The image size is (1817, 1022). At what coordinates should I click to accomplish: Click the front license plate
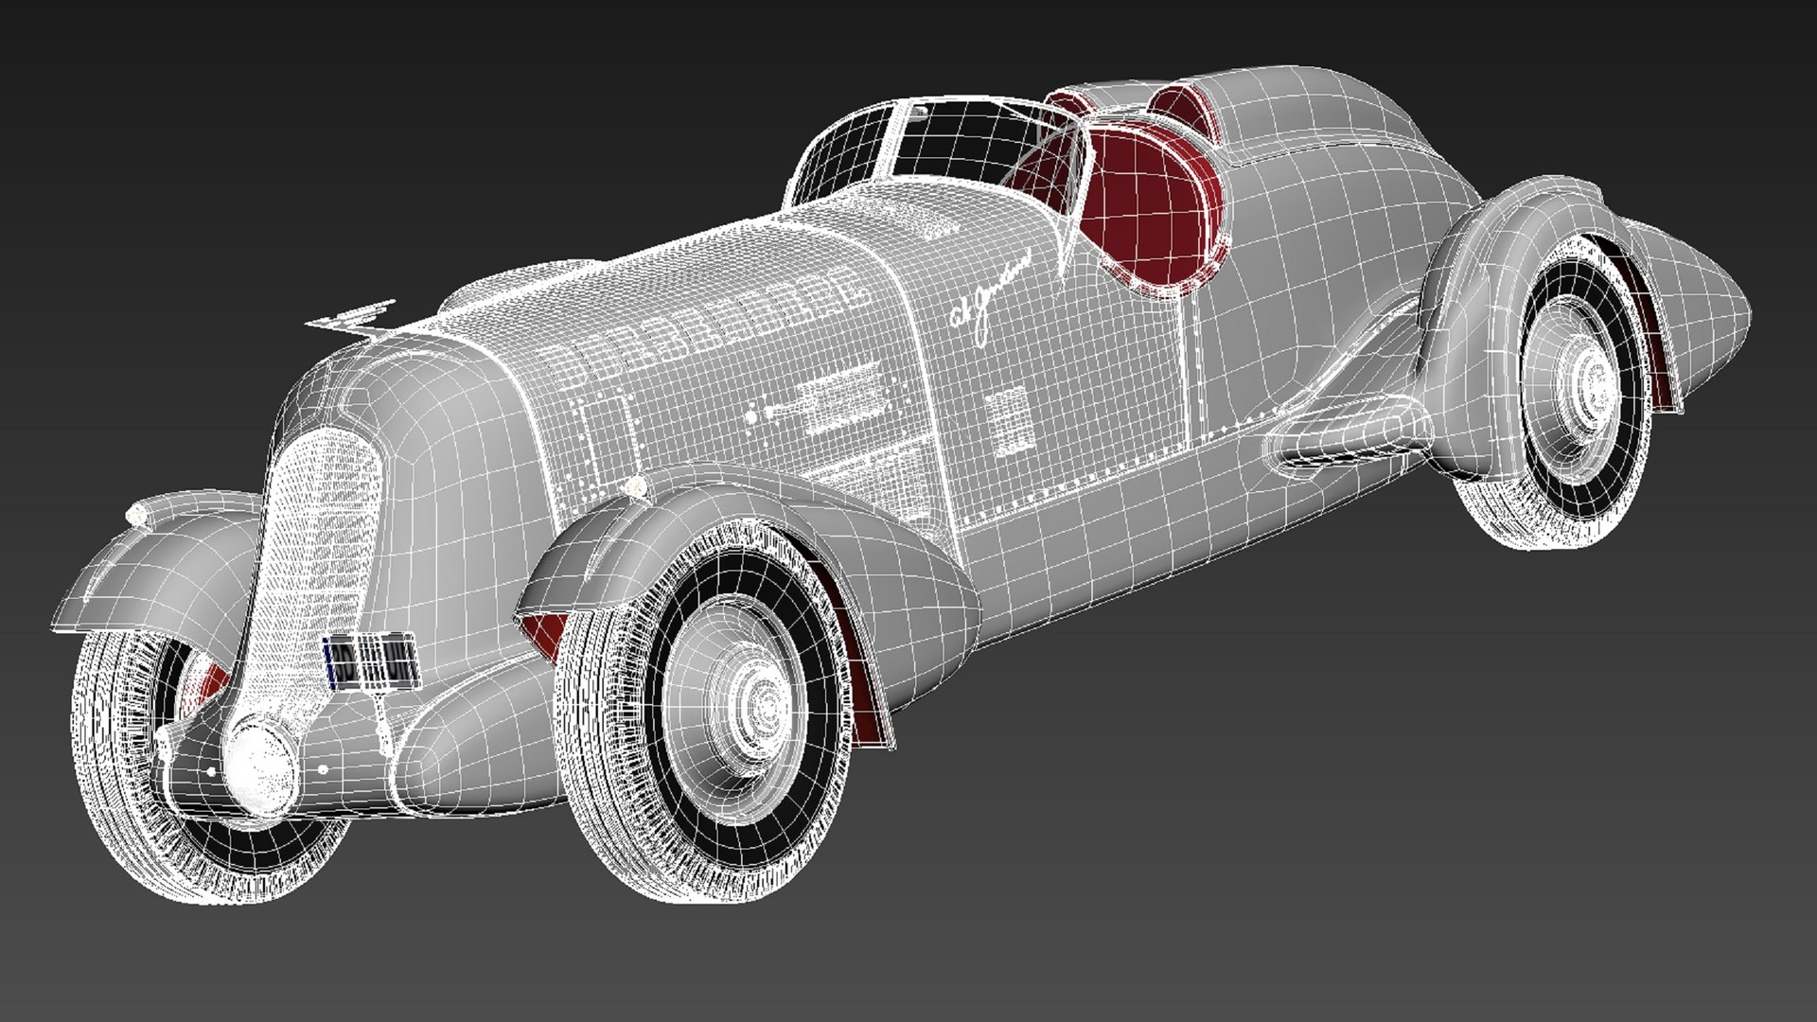point(371,660)
